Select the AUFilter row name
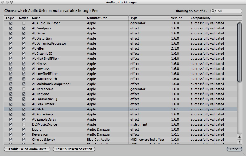Viewport: 246px width, 156px height. pyautogui.click(x=38, y=48)
